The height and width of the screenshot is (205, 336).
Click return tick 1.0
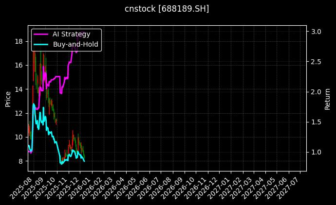point(316,152)
